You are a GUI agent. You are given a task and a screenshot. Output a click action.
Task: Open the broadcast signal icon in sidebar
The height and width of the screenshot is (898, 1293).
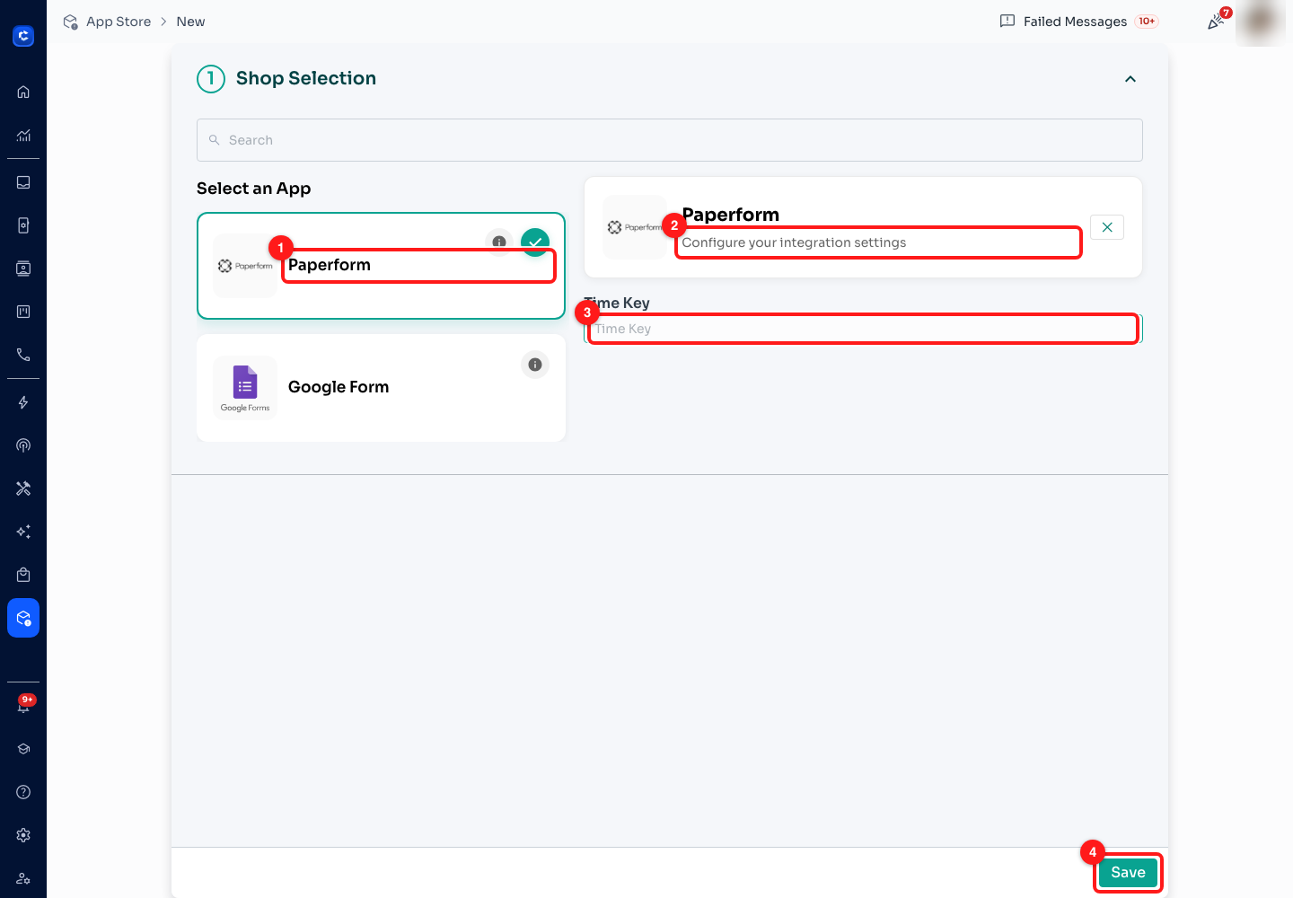[23, 445]
